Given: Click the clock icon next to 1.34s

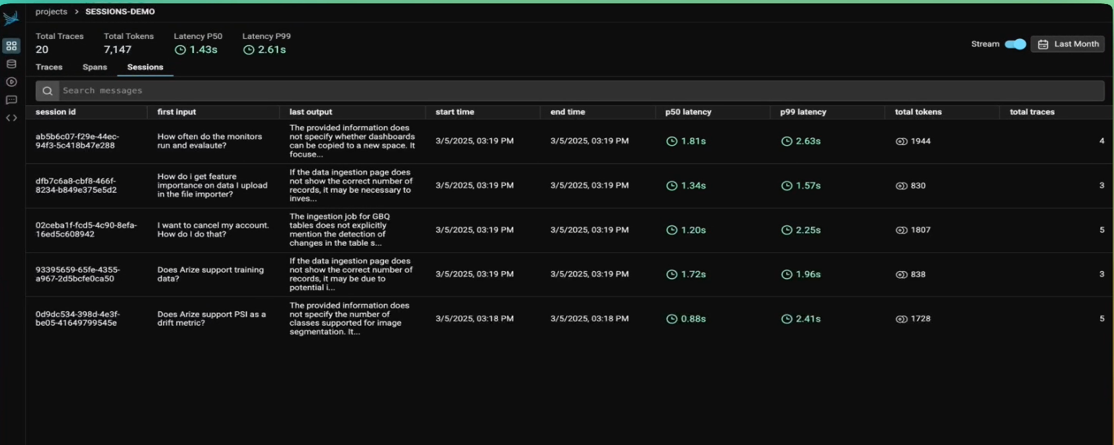Looking at the screenshot, I should click(671, 185).
